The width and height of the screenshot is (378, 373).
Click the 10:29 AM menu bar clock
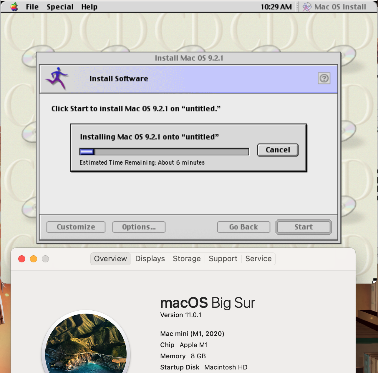(276, 7)
